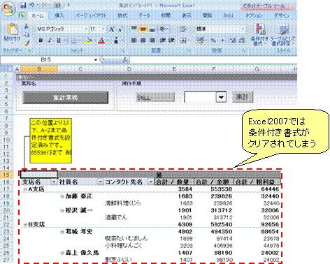Click the insert function fx icon
Screen dimensions: 330x264
[x=125, y=60]
